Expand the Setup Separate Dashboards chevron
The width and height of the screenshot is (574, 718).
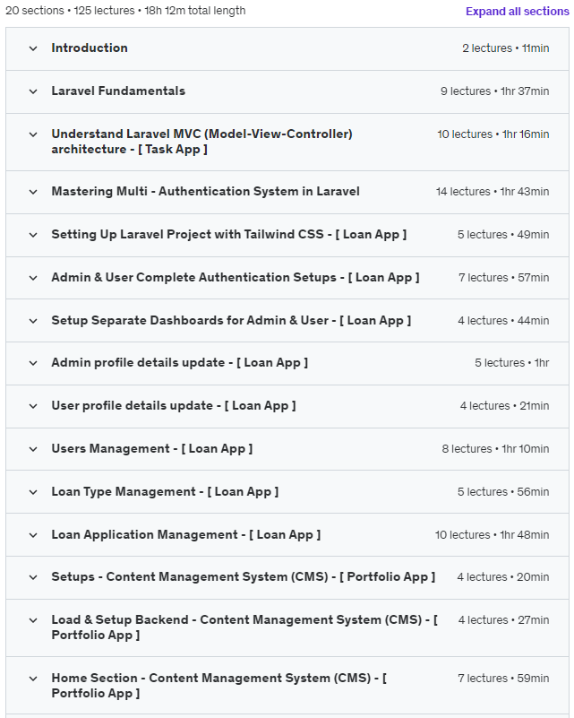[x=33, y=321]
